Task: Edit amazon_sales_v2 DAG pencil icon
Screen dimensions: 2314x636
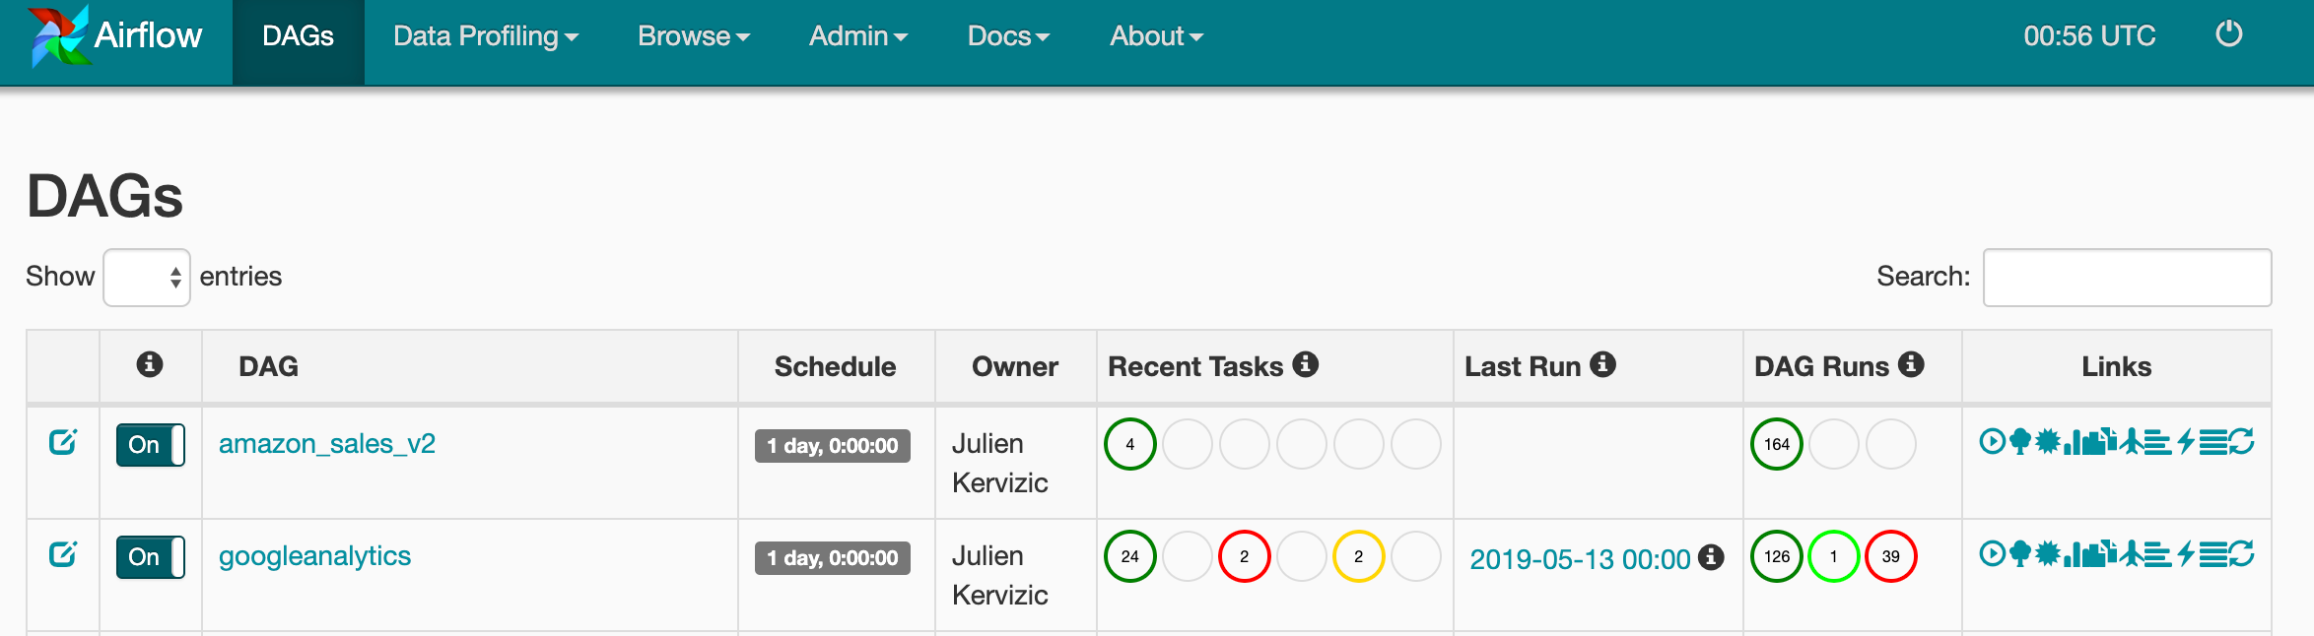Action: coord(63,442)
